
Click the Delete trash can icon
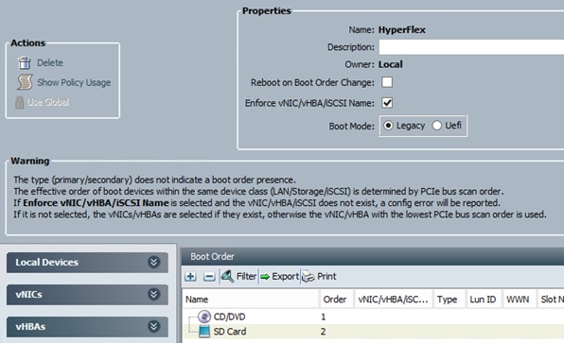(x=25, y=63)
